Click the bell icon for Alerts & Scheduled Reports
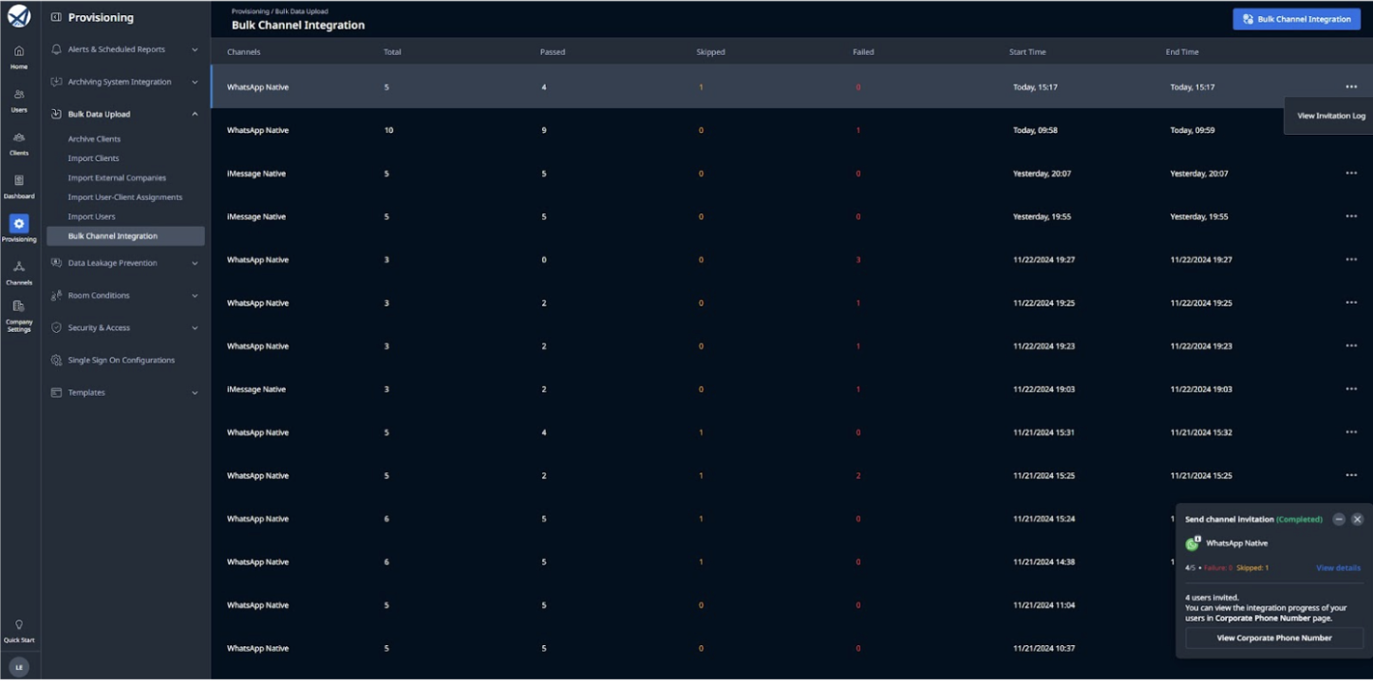This screenshot has height=685, width=1373. pyautogui.click(x=57, y=49)
